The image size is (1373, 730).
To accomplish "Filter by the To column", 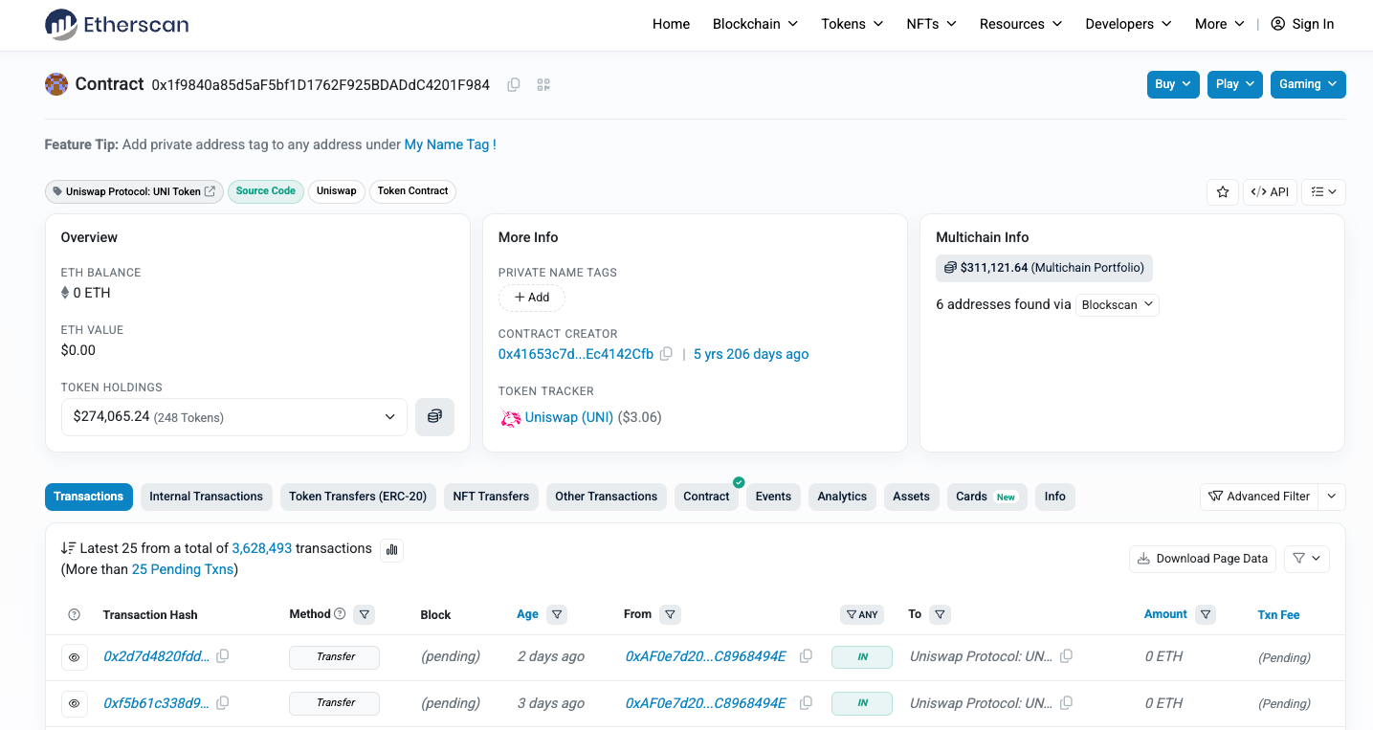I will click(940, 614).
